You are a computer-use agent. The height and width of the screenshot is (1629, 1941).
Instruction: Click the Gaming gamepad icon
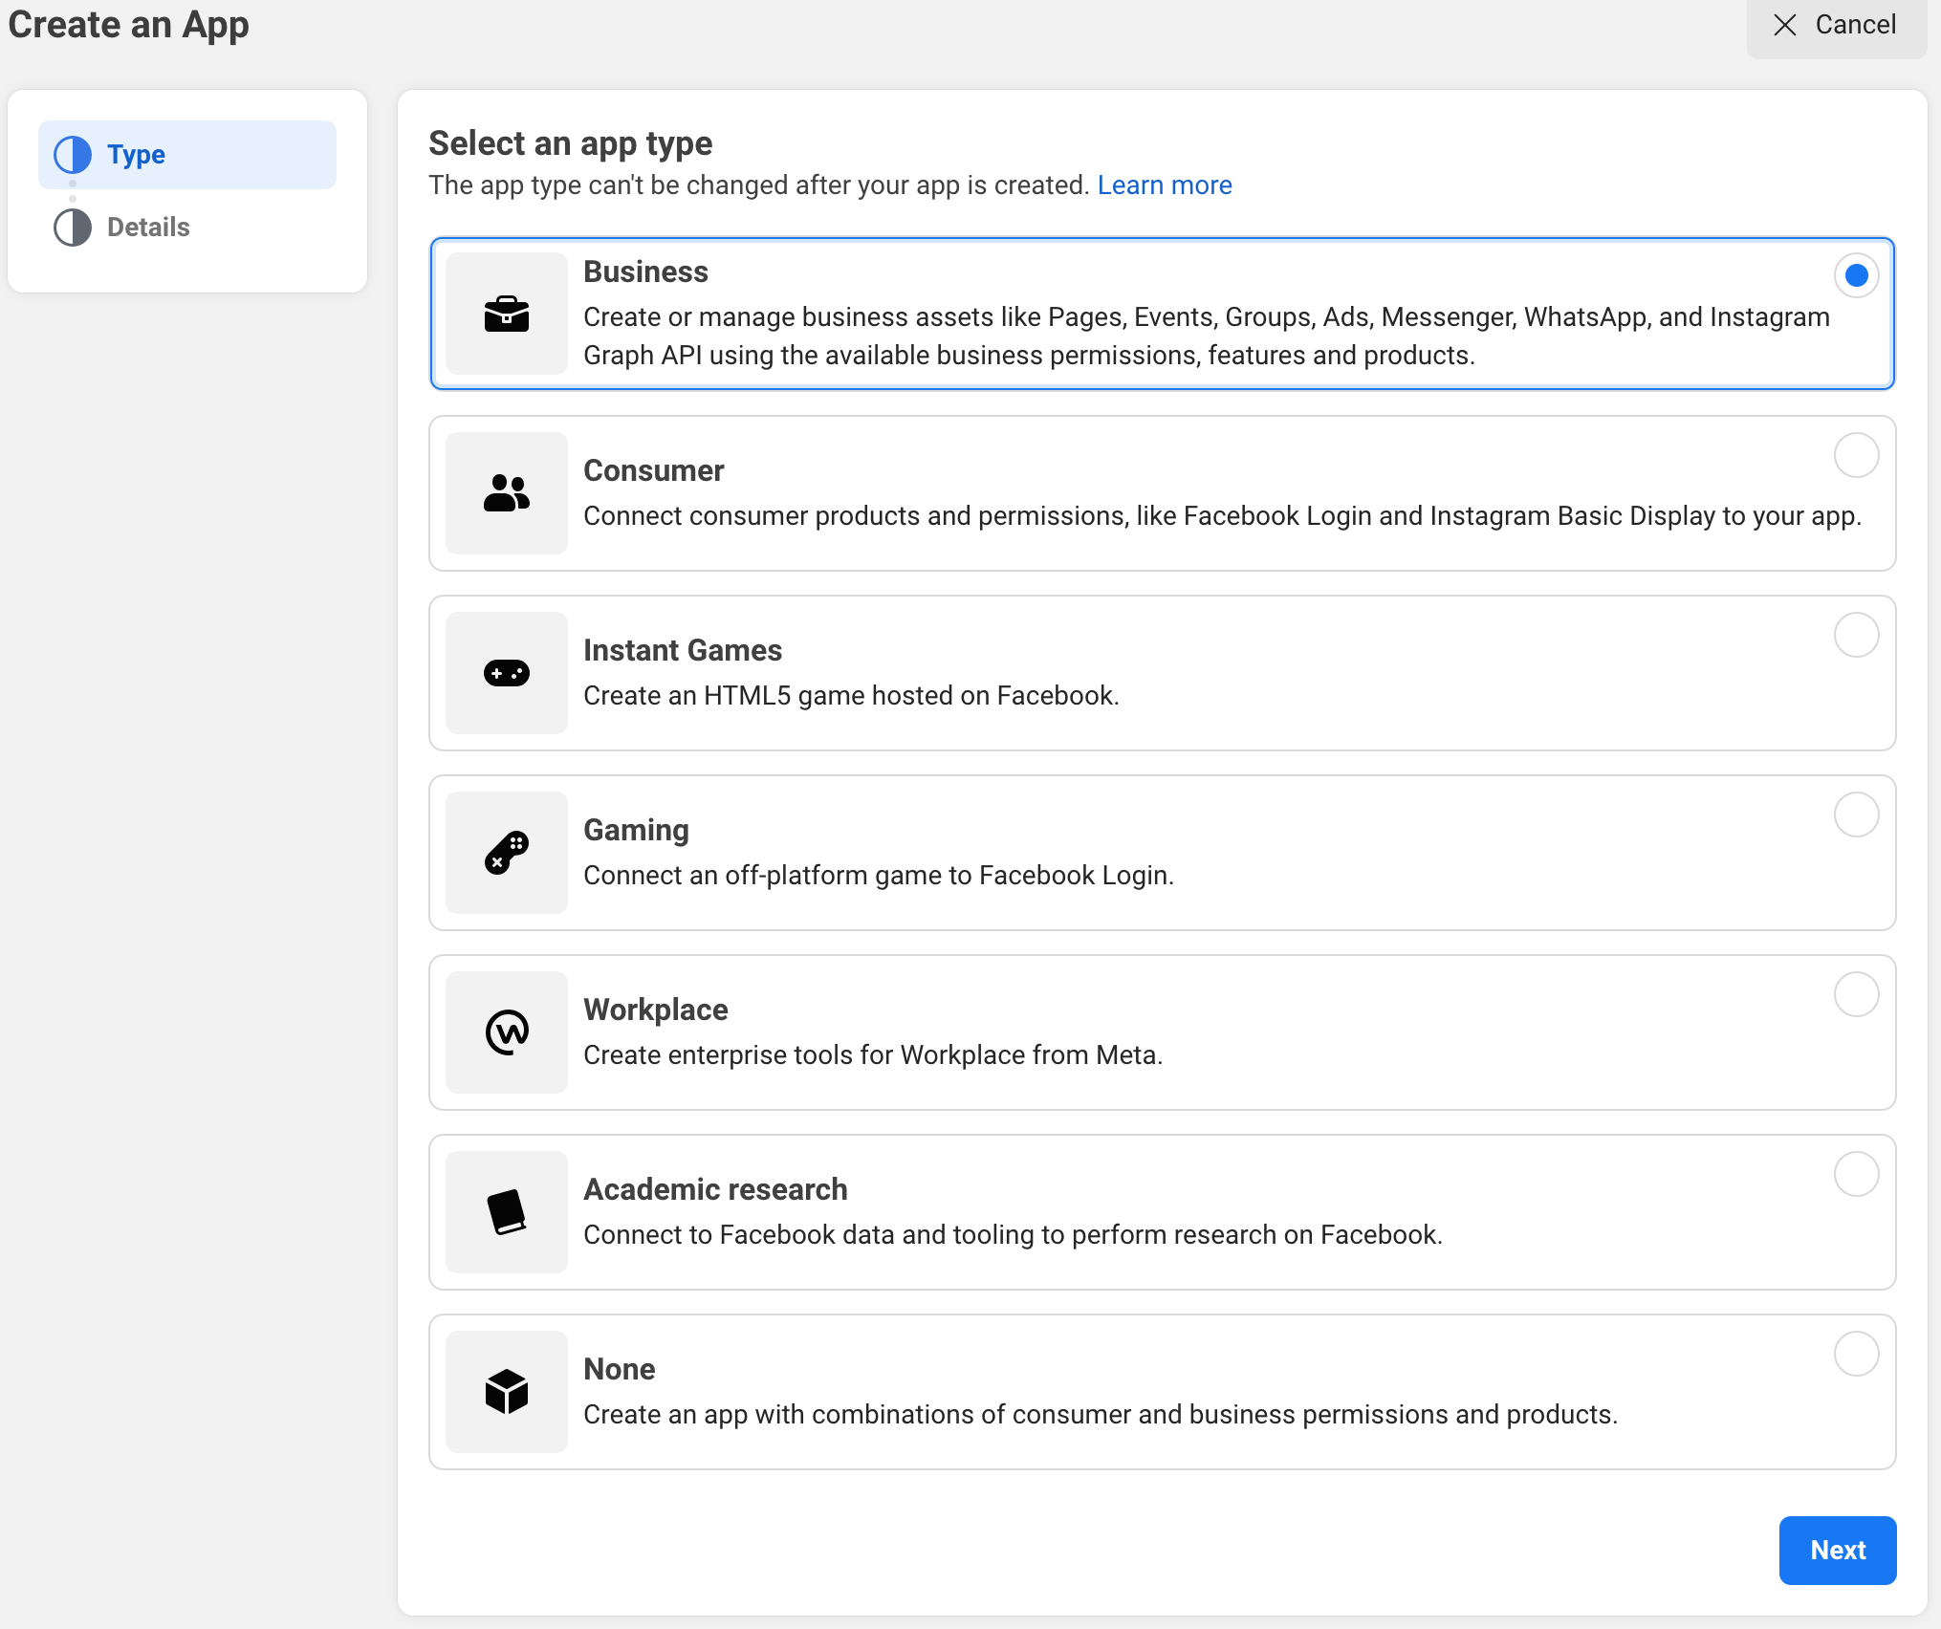[x=507, y=853]
